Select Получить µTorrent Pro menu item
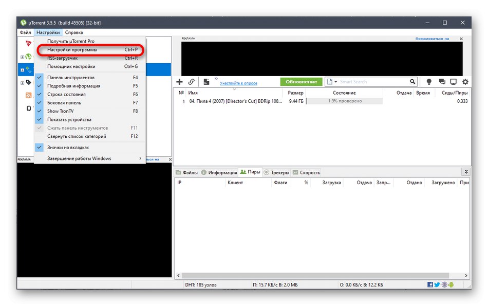Viewport: 488px width, 306px height. point(89,41)
